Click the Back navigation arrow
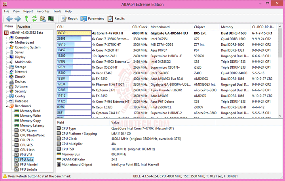Image resolution: width=285 pixels, height=181 pixels. point(9,19)
